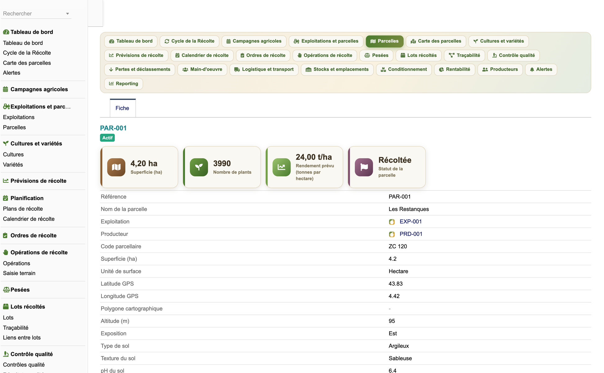Click the purple flag icon on Statut de la parcelle card

tap(364, 167)
